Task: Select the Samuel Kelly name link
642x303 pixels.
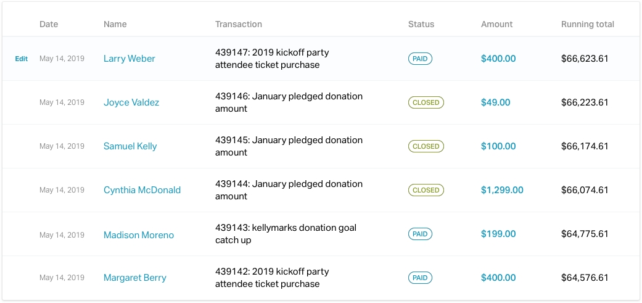Action: pos(130,146)
